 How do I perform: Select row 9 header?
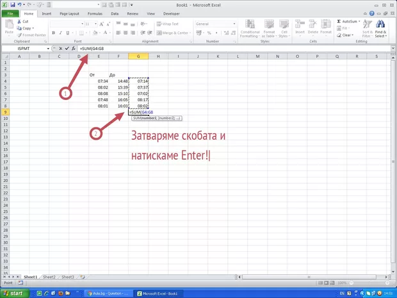pyautogui.click(x=5, y=112)
